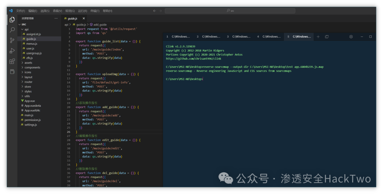This screenshot has width=383, height=194.
Task: Click the terminal prompt C:\Users\MSI-NB\Desktop>
Action: click(x=184, y=79)
